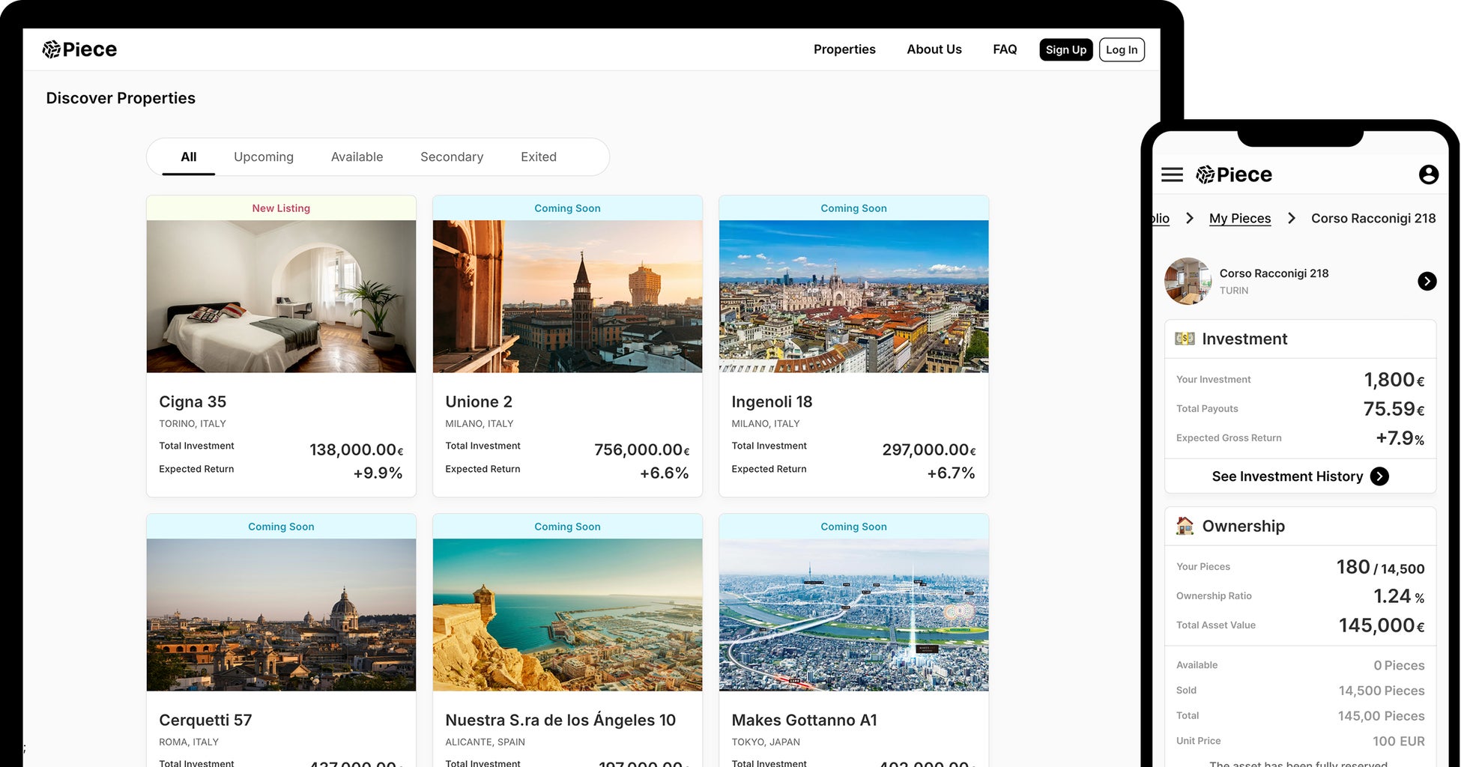The width and height of the screenshot is (1461, 767).
Task: Open the Exited tab
Action: tap(538, 157)
